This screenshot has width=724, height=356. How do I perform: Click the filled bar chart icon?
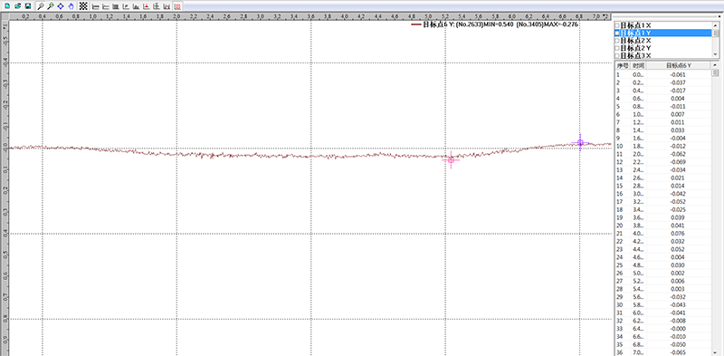116,6
